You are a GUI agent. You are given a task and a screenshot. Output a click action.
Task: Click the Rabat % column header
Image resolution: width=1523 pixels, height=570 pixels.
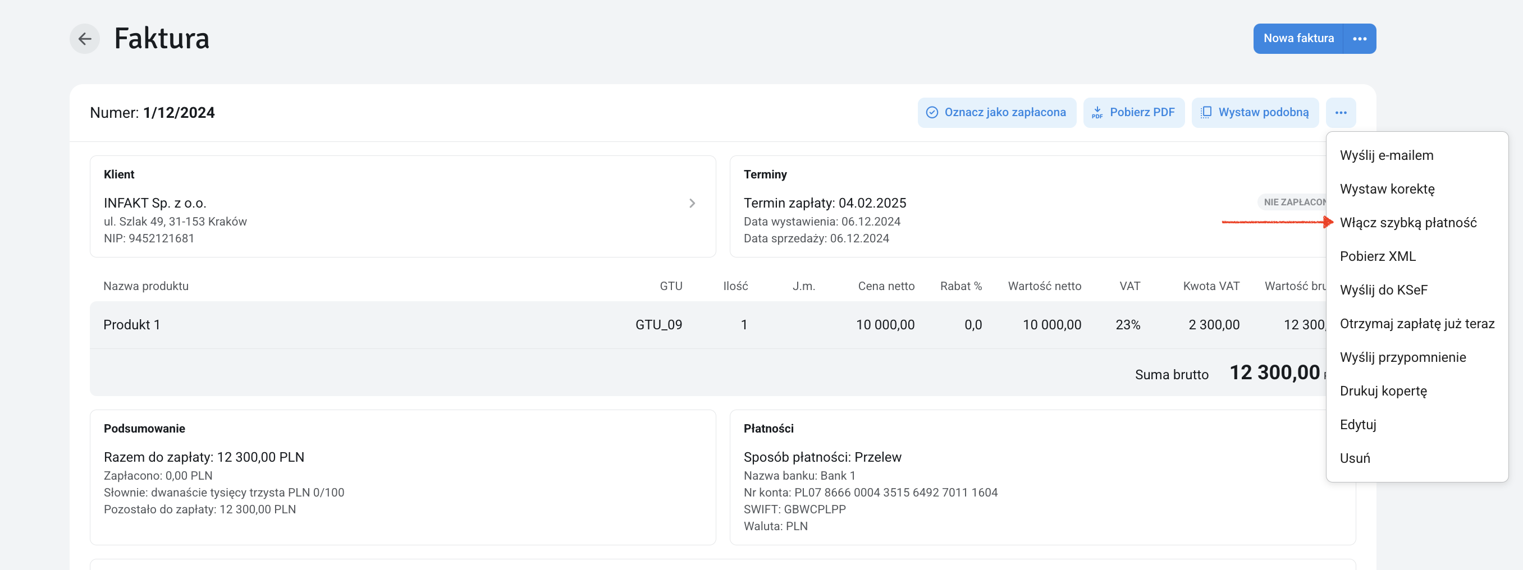pyautogui.click(x=961, y=286)
